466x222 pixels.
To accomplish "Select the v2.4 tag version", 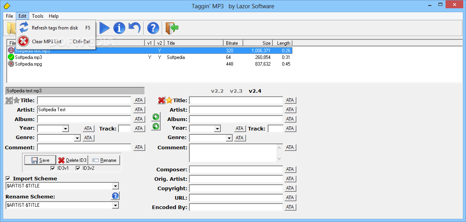I will (255, 91).
